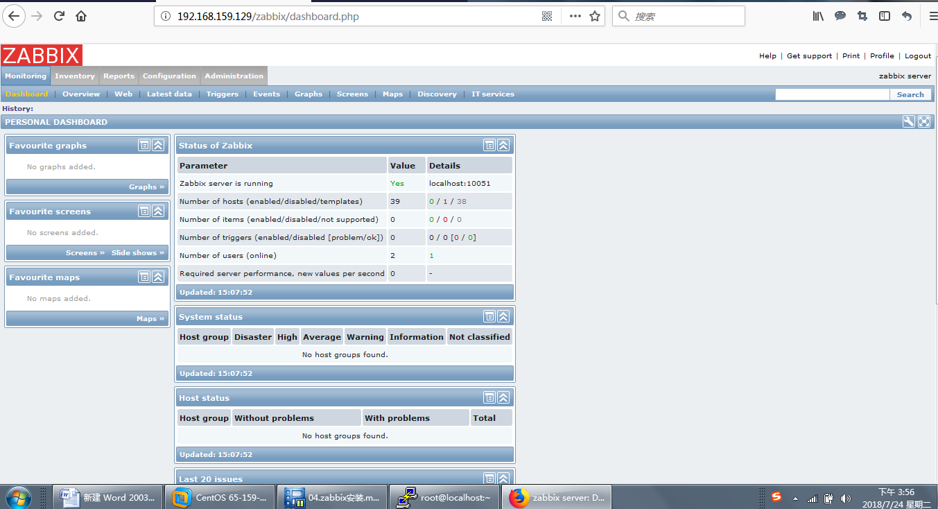Click the Logout link

click(918, 56)
